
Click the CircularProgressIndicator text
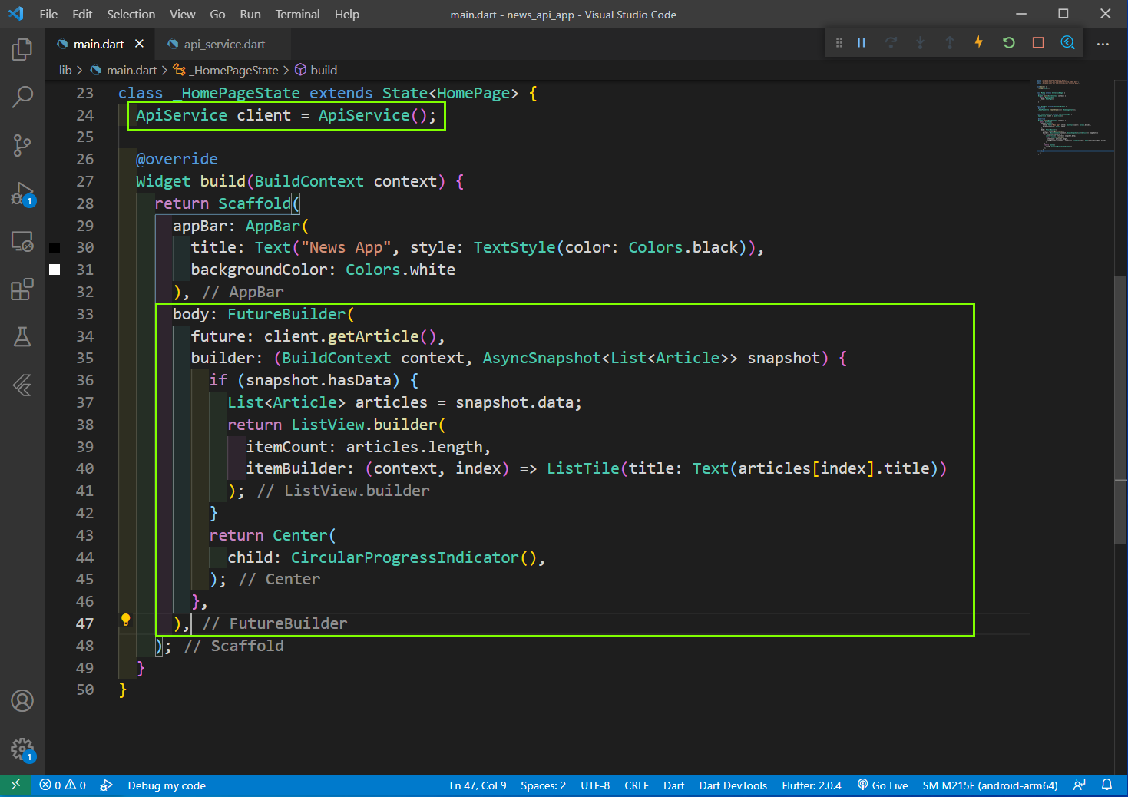click(x=405, y=557)
